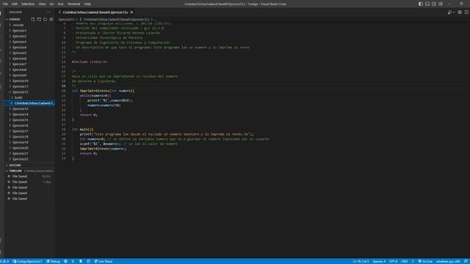The height and width of the screenshot is (264, 470).
Task: Click errors and warnings count in status bar
Action: tap(5, 261)
